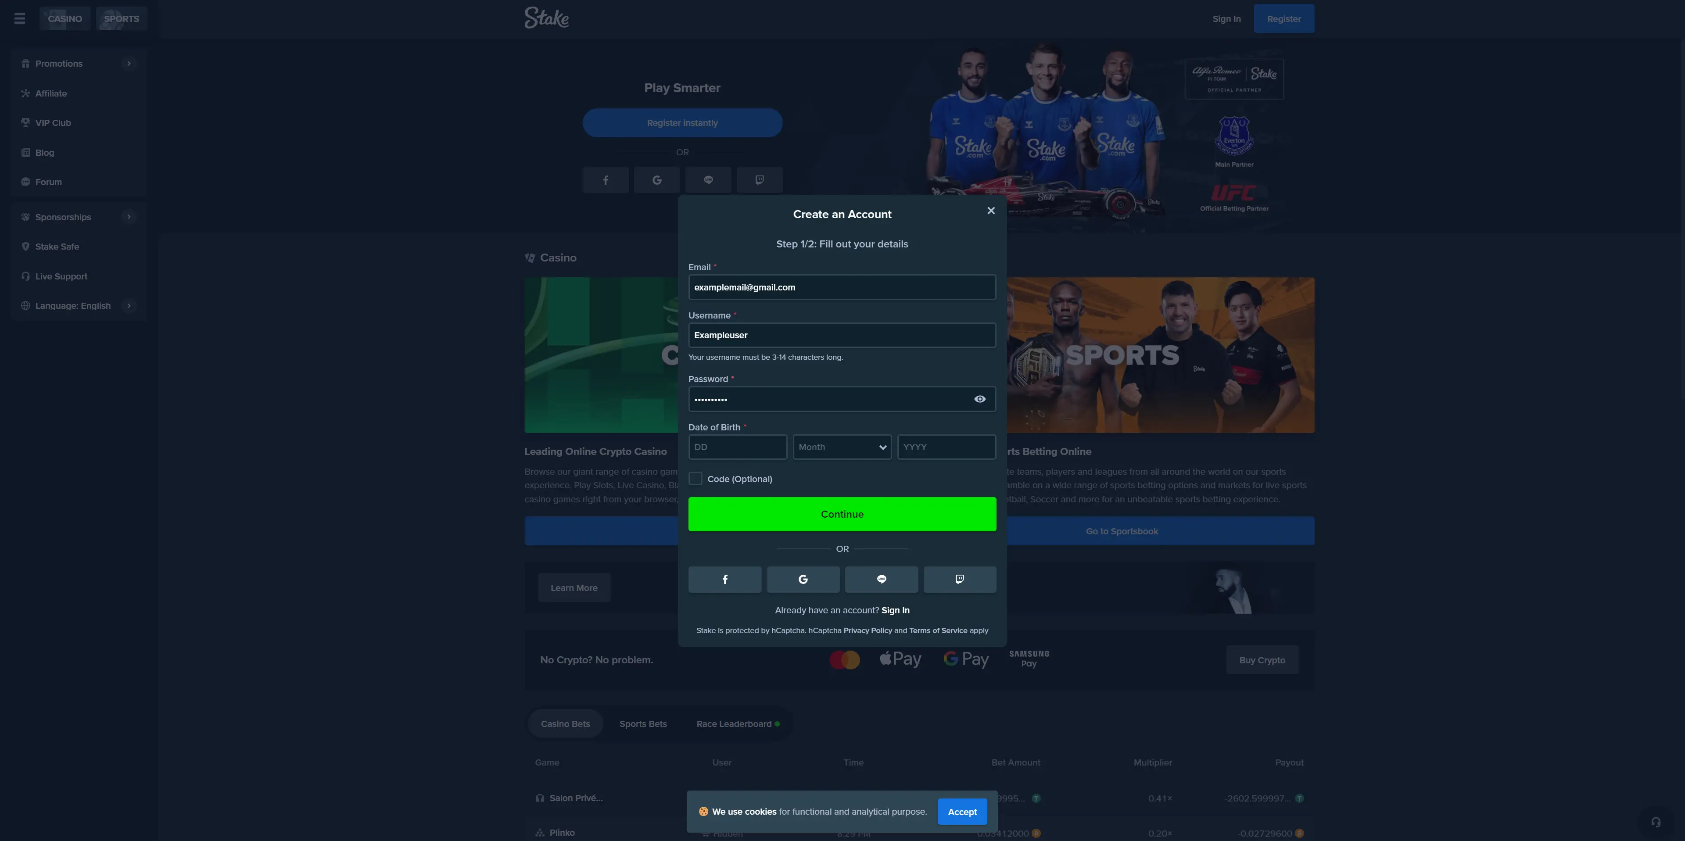
Task: Click the Apple Pay logo
Action: [900, 659]
